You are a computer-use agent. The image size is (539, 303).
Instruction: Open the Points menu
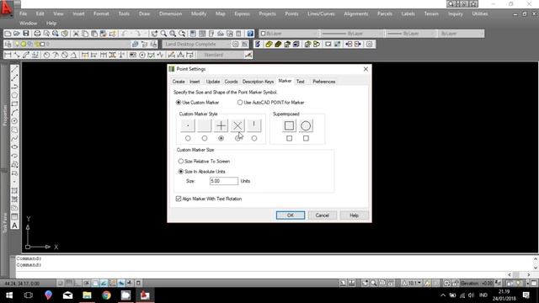tap(291, 13)
